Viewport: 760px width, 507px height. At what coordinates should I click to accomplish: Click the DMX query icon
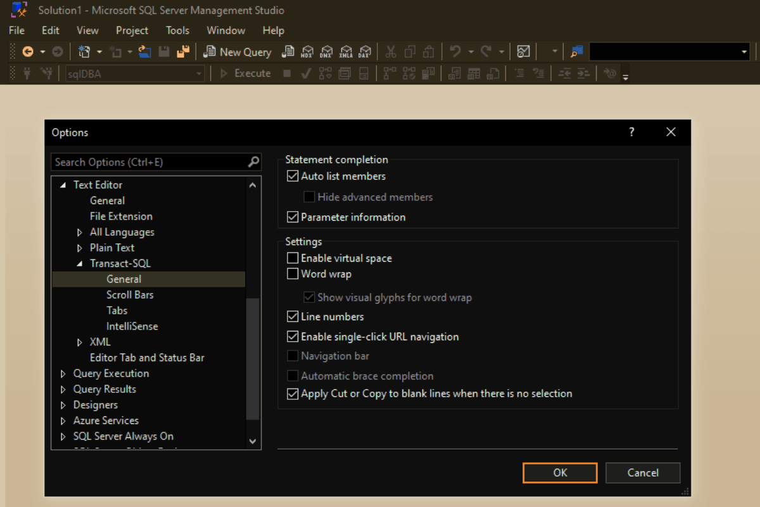[326, 52]
